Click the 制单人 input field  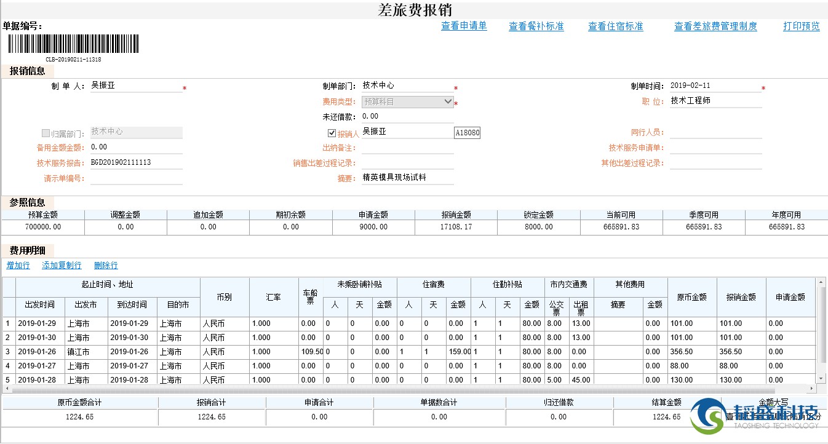coord(136,86)
